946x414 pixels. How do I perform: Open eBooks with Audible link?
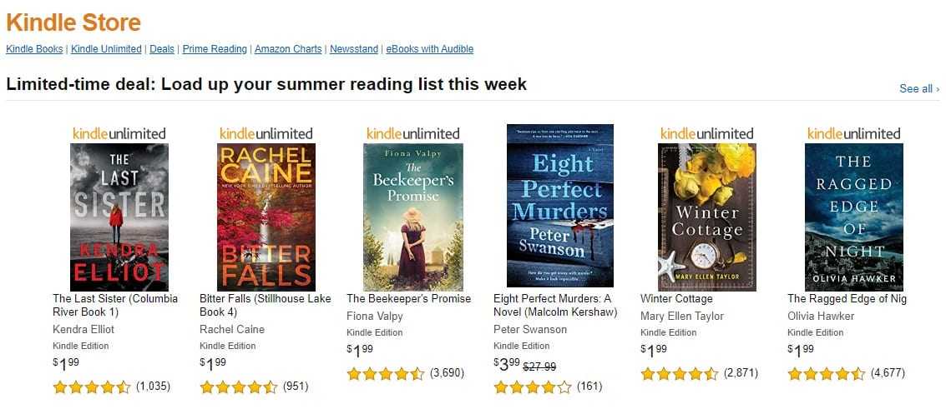click(429, 49)
